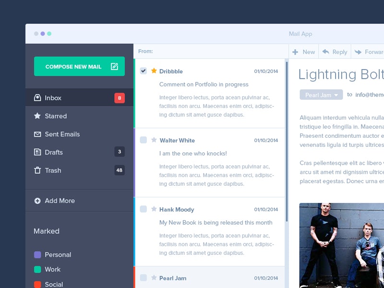Click the envelope icon beside Sent Emails
This screenshot has width=384, height=288.
click(x=37, y=134)
